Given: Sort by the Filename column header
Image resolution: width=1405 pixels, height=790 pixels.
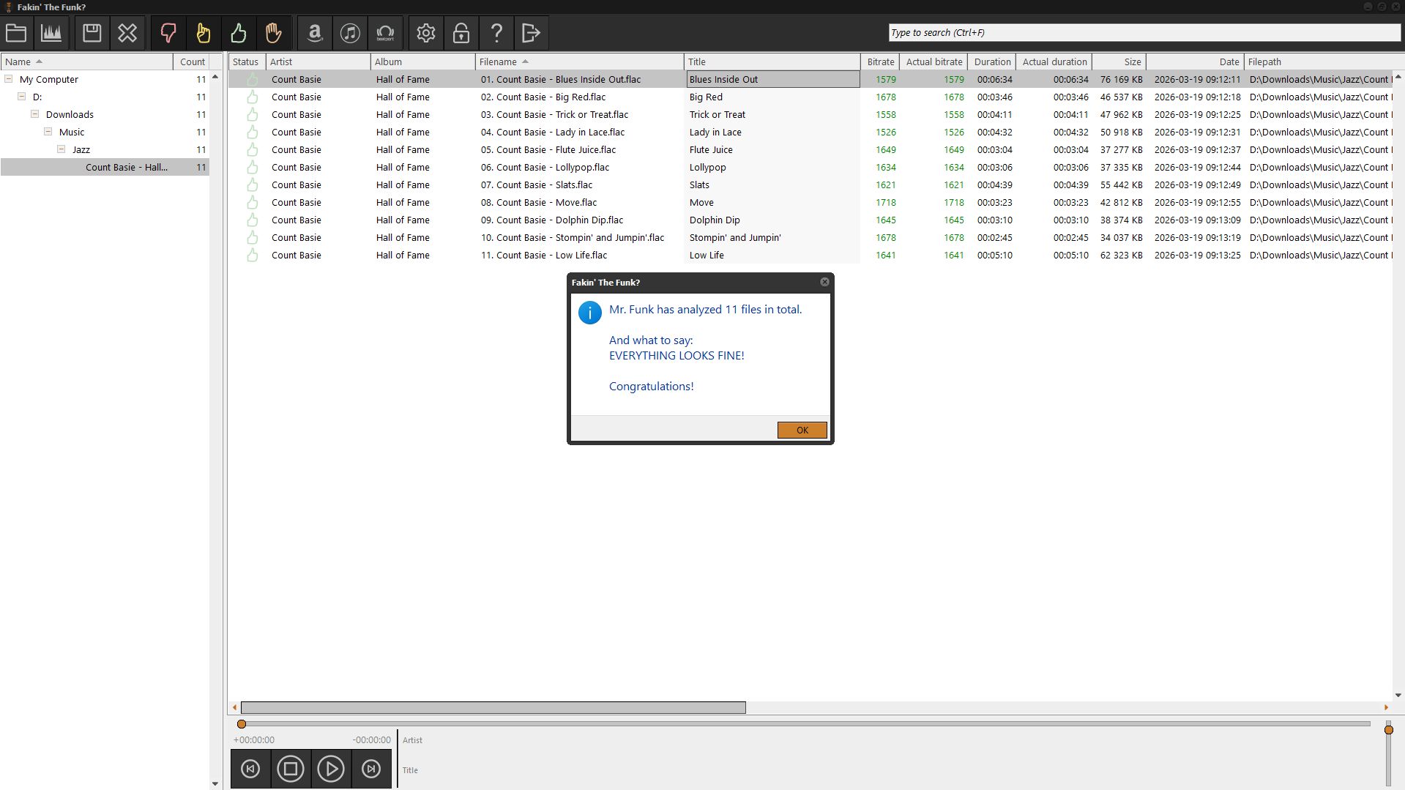Looking at the screenshot, I should click(x=498, y=62).
